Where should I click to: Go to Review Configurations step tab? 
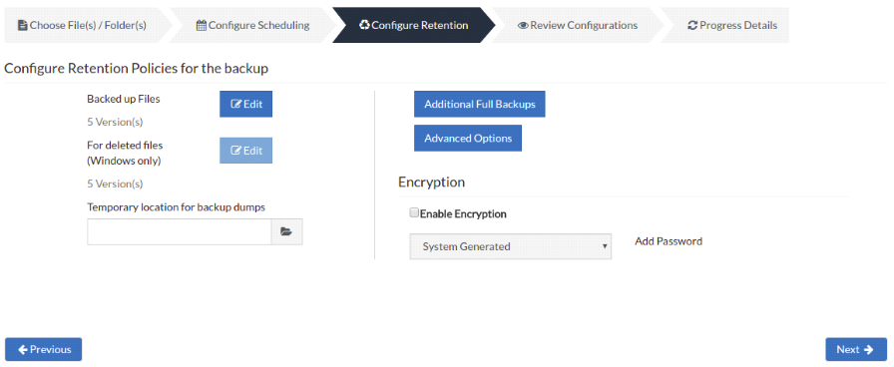577,25
